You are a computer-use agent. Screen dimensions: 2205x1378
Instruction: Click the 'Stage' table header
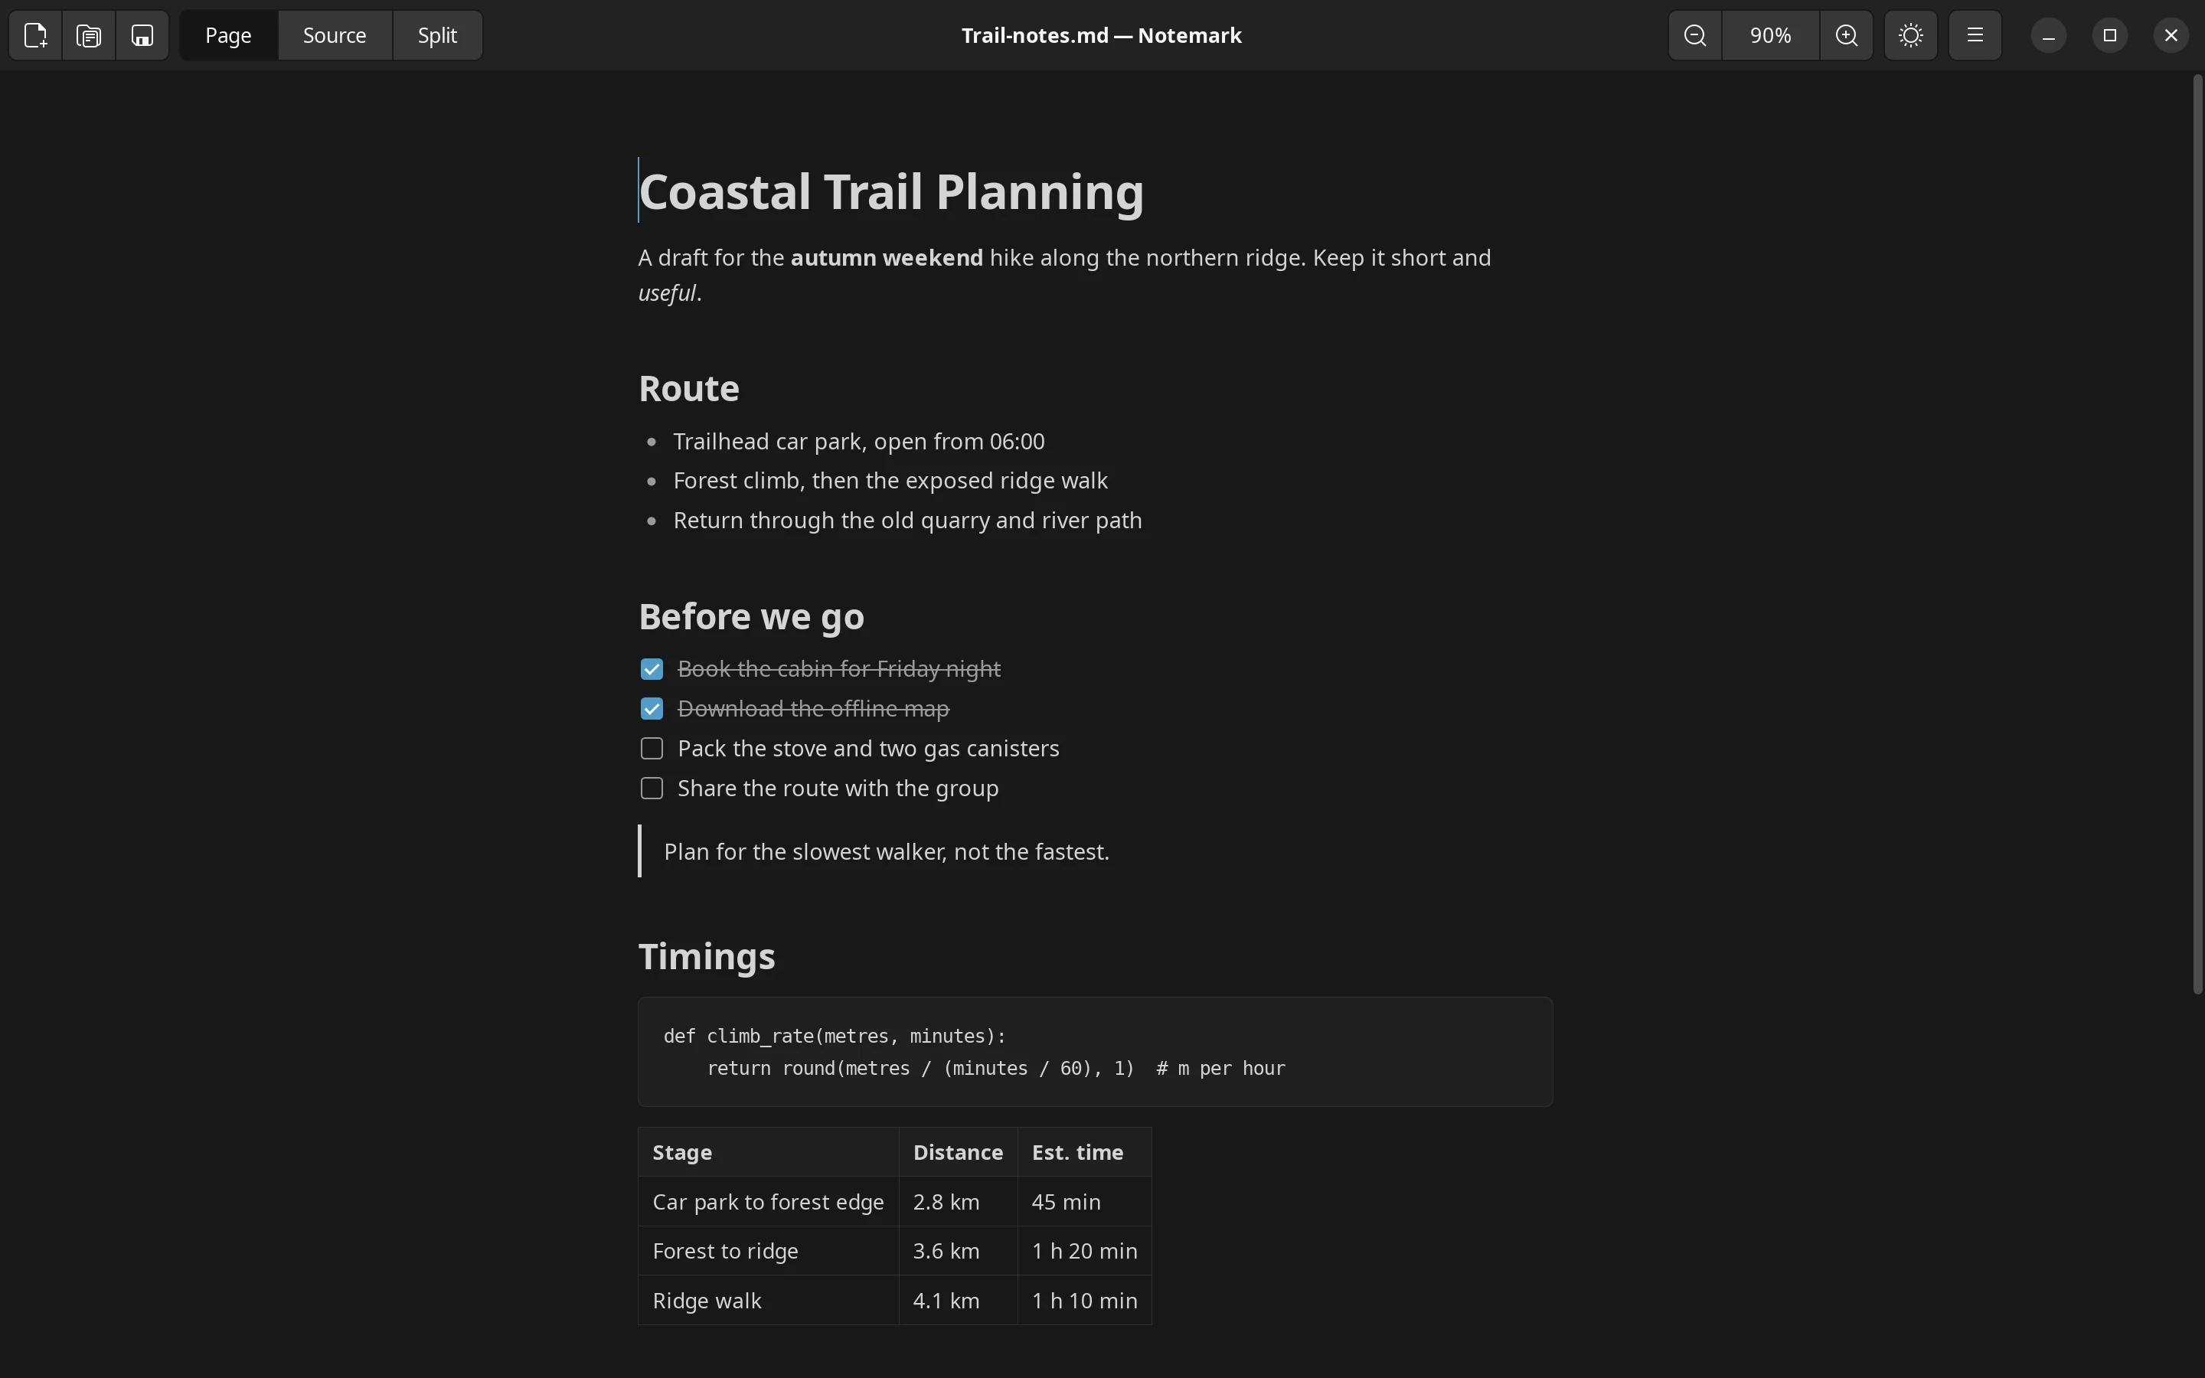pyautogui.click(x=768, y=1153)
